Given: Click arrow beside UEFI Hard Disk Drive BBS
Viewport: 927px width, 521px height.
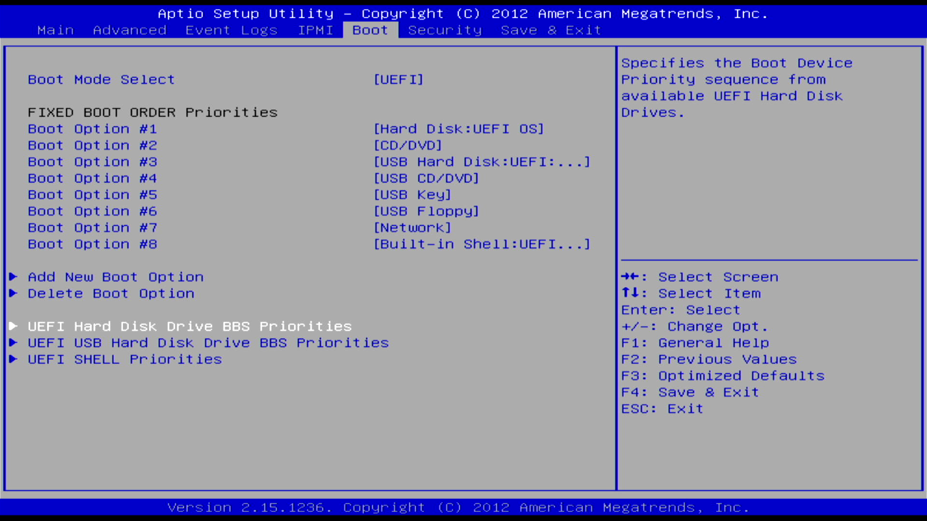Looking at the screenshot, I should point(14,326).
